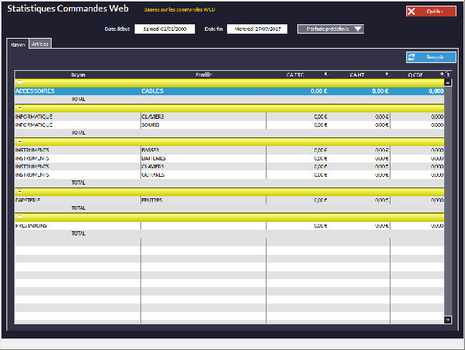Click the search icon in CA HT column header
Screen dimensions: 465x350
coord(388,74)
